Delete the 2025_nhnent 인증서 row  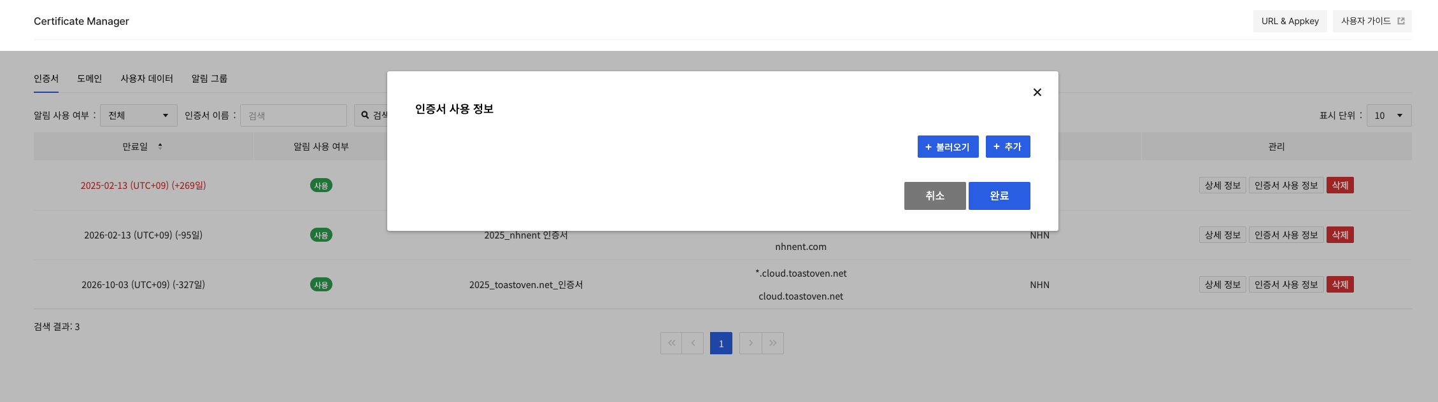point(1340,235)
